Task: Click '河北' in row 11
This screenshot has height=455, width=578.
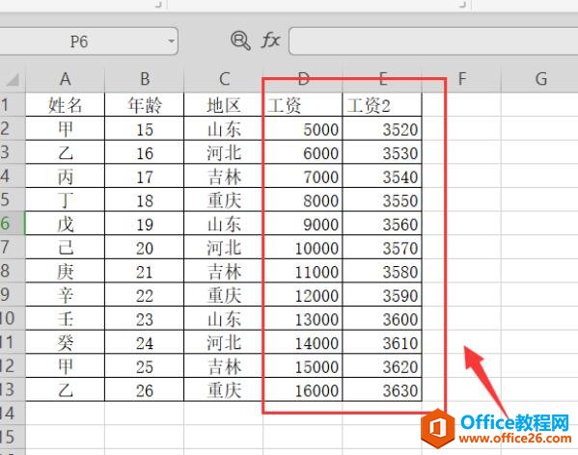Action: [224, 342]
